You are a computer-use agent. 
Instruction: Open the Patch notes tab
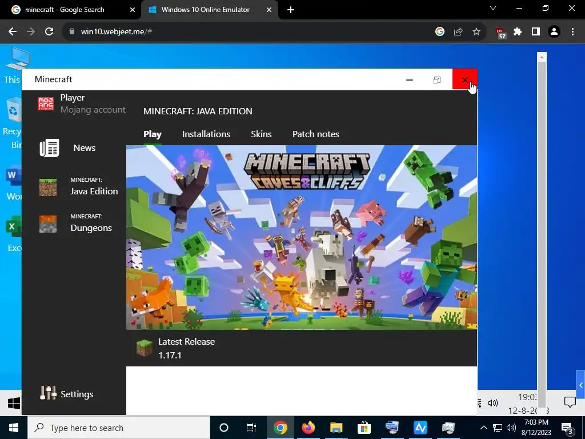tap(315, 134)
